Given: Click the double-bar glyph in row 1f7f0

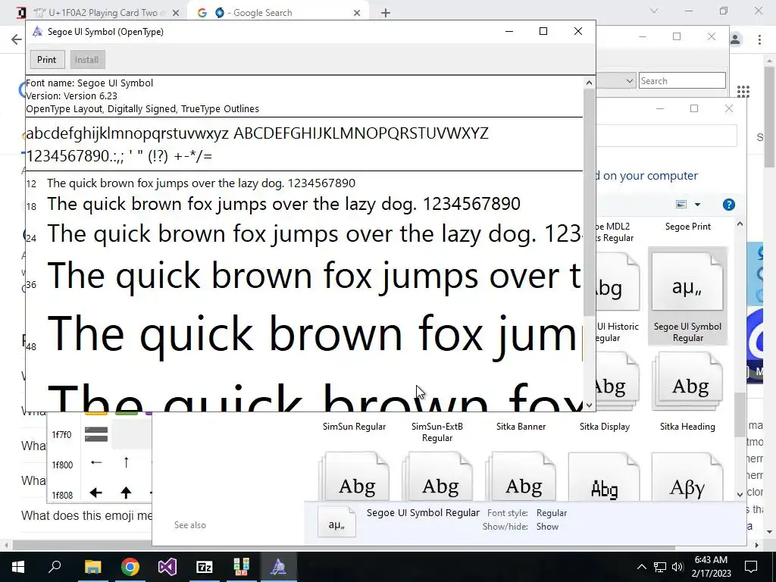Looking at the screenshot, I should 96,434.
